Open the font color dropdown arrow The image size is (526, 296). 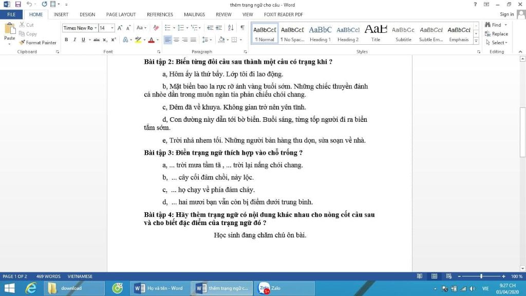click(158, 40)
